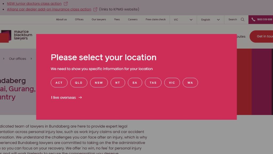Open the Free claim check link
This screenshot has width=273, height=154.
pyautogui.click(x=155, y=19)
